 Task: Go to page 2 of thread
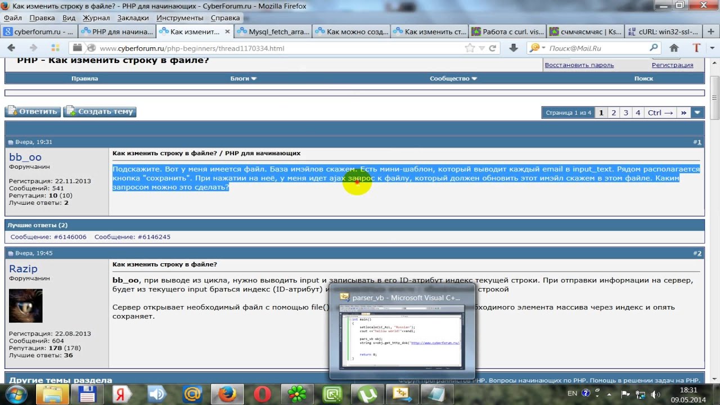(614, 112)
